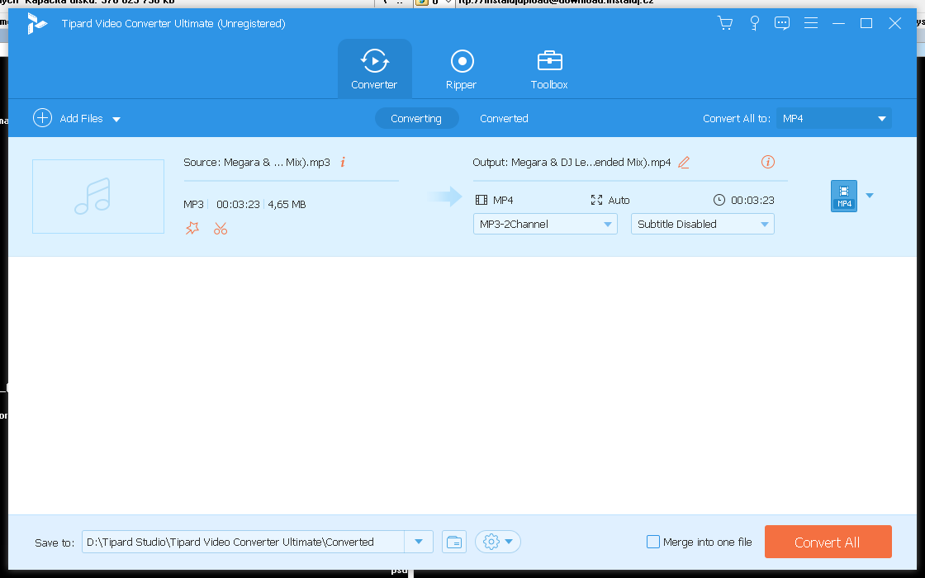Image resolution: width=925 pixels, height=578 pixels.
Task: Open the Ripper mode icon
Action: [461, 68]
